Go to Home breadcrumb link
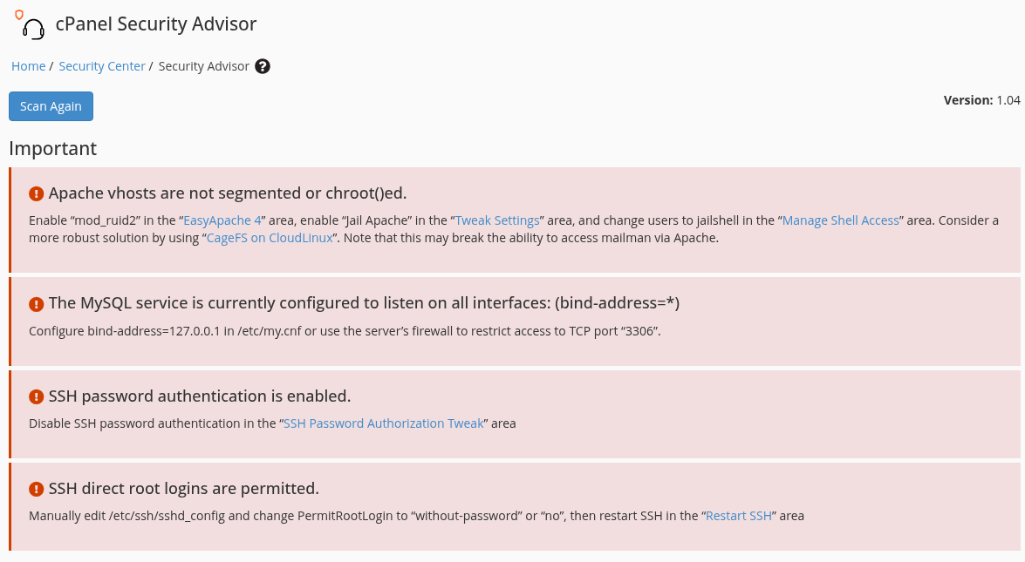This screenshot has width=1025, height=562. tap(28, 66)
